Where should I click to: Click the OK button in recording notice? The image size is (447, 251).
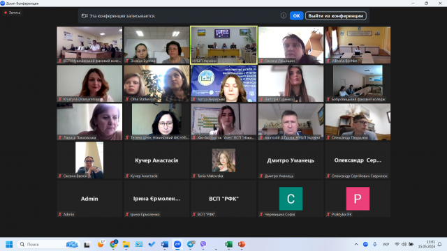[296, 15]
